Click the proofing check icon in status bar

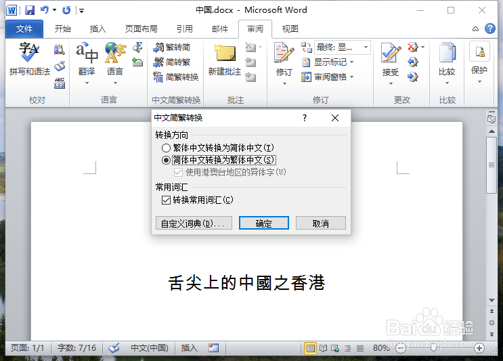tap(114, 348)
